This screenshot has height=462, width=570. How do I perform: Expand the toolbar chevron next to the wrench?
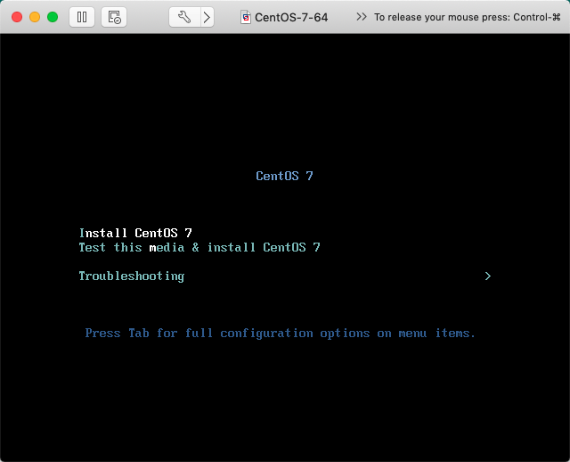tap(207, 17)
